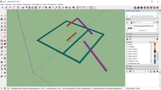Toggle visibility checkbox for этаж 2 стена 2
Image resolution: width=161 pixels, height=90 pixels.
151,51
